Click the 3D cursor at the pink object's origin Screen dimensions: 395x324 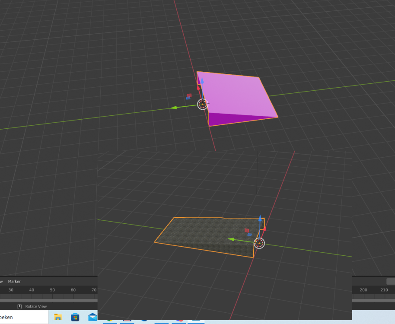203,104
